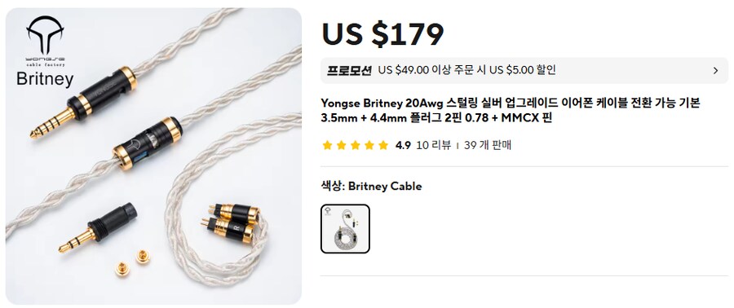Viewport: 734px width, 308px height.
Task: Click the US $179 price
Action: (382, 33)
